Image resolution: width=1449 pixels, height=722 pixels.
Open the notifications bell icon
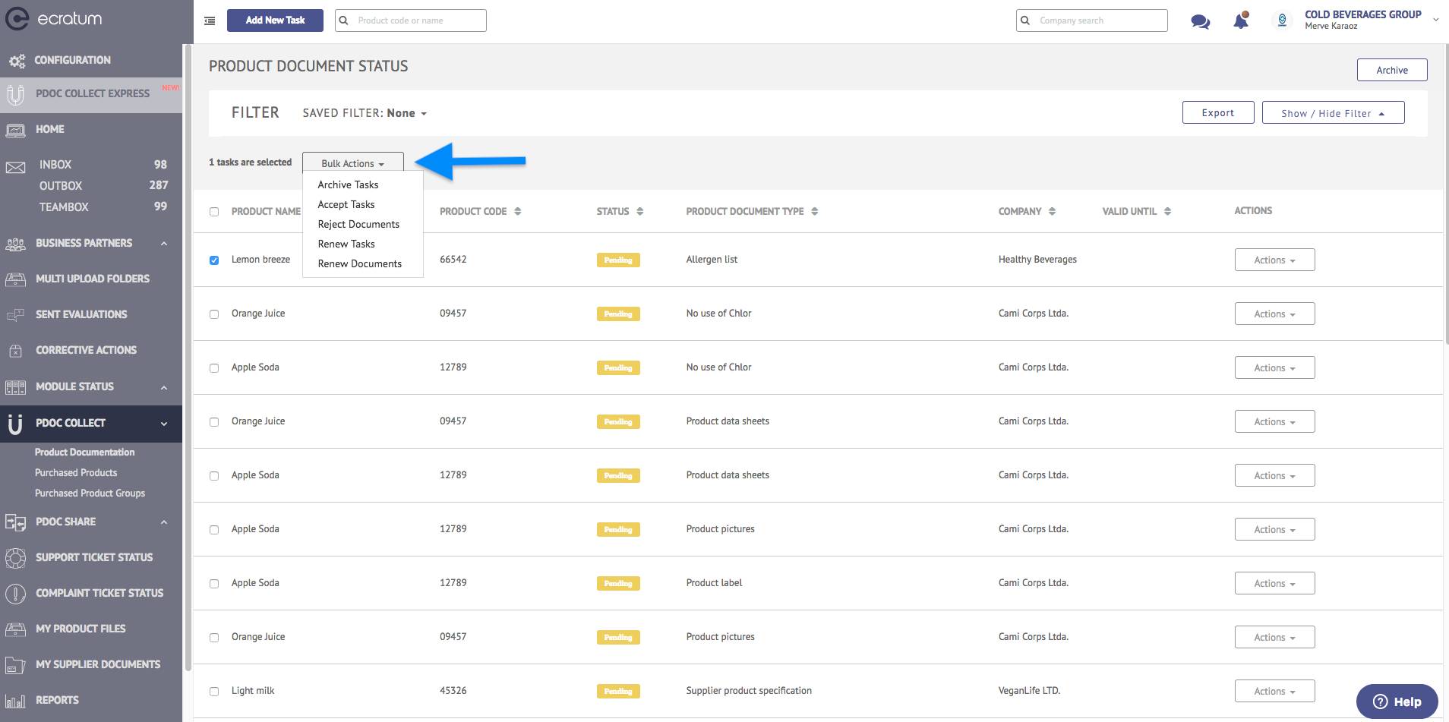point(1241,20)
